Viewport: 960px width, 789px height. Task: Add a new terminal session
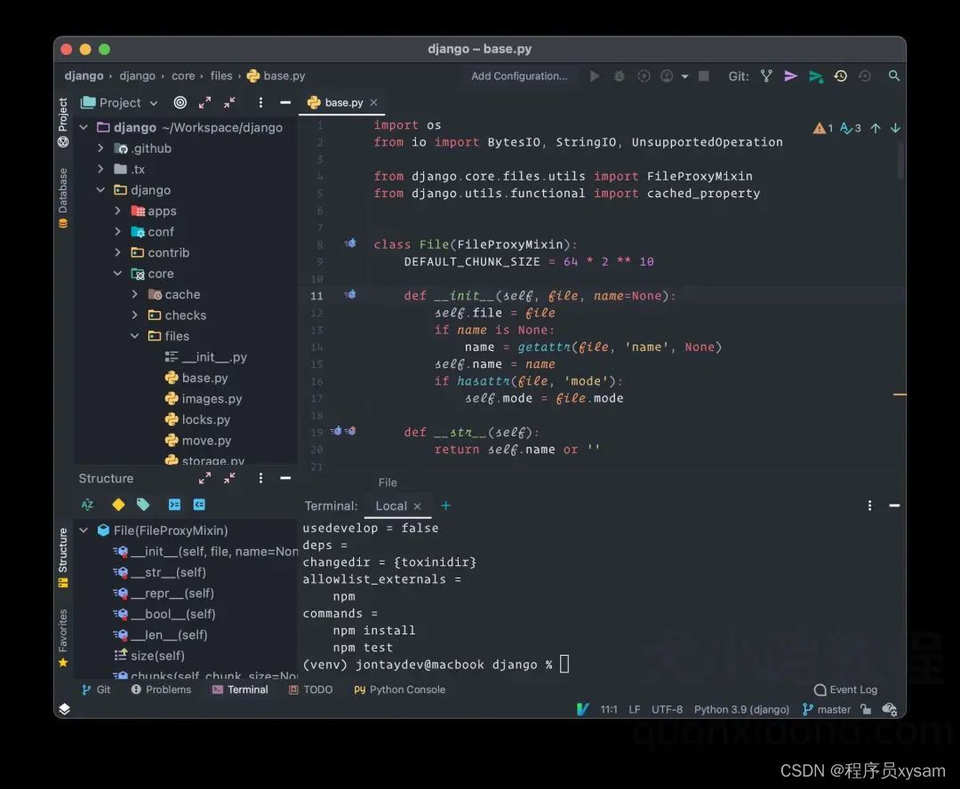coord(445,506)
